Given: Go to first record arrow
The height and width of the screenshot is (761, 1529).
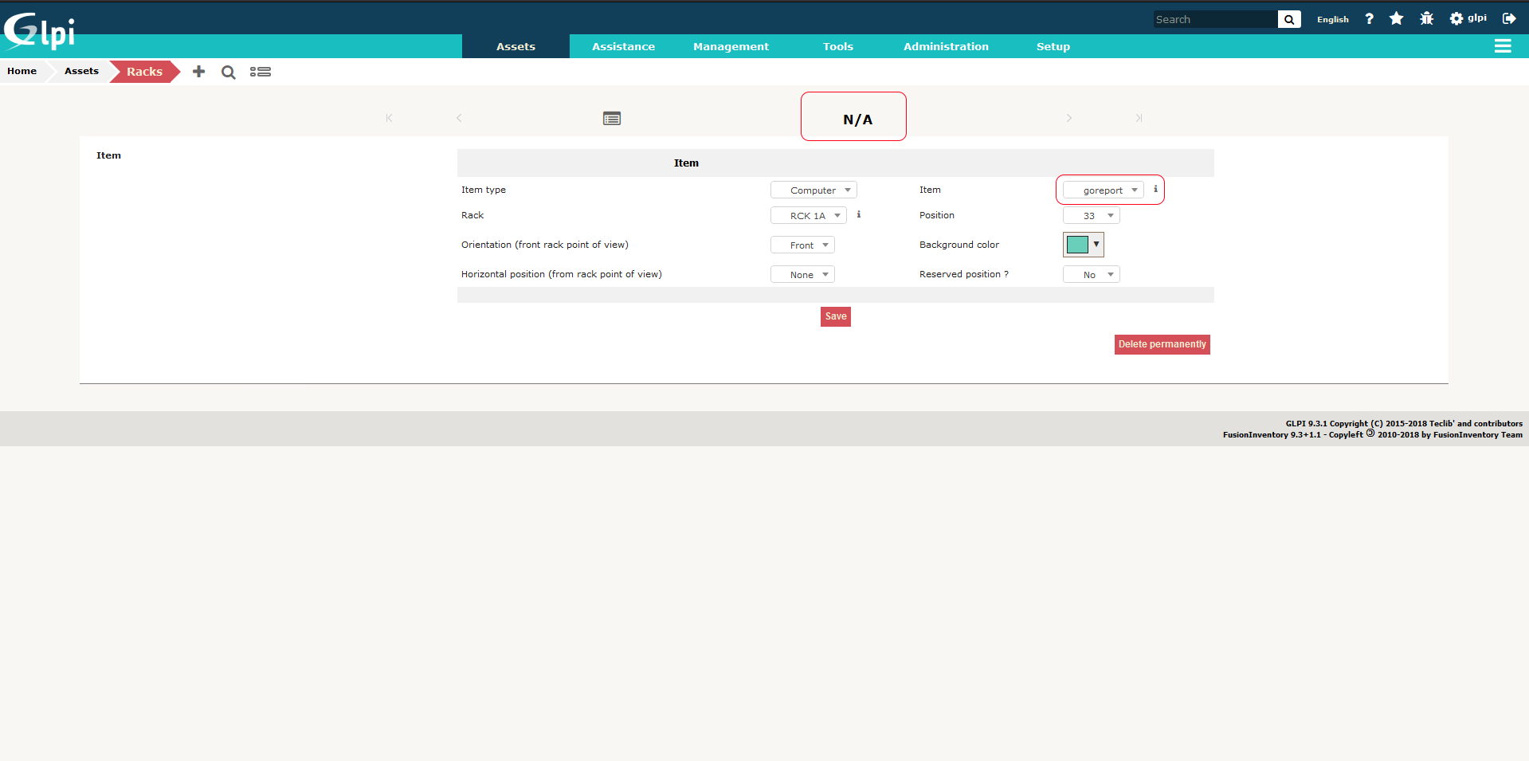Looking at the screenshot, I should coord(389,118).
